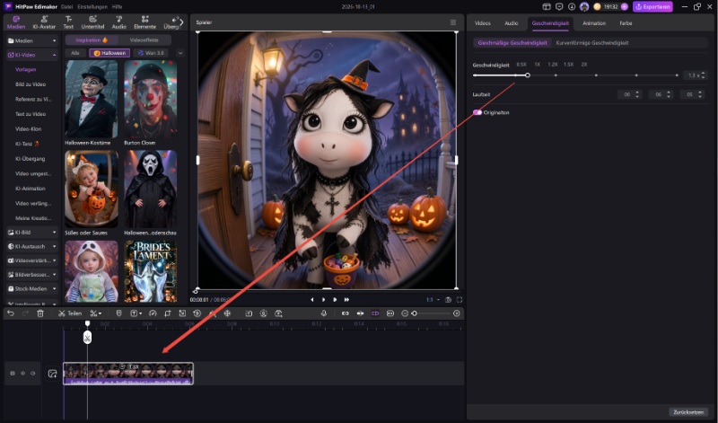Viewport: 718px width, 423px height.
Task: Expand more template categories chevron
Action: click(180, 53)
